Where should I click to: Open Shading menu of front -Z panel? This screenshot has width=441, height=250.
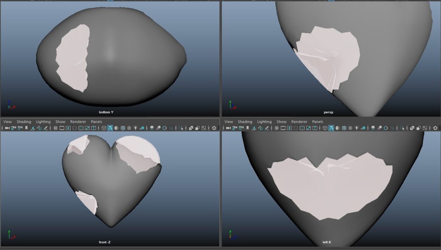24,122
